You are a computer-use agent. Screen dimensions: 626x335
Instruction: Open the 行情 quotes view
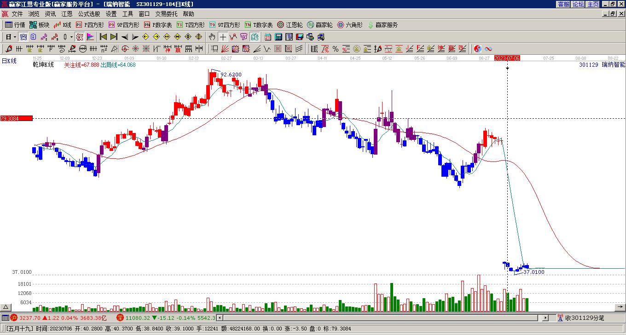[15, 25]
